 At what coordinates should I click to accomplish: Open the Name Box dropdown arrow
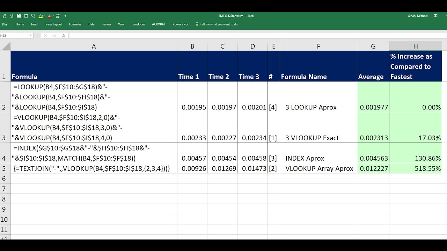[31, 36]
